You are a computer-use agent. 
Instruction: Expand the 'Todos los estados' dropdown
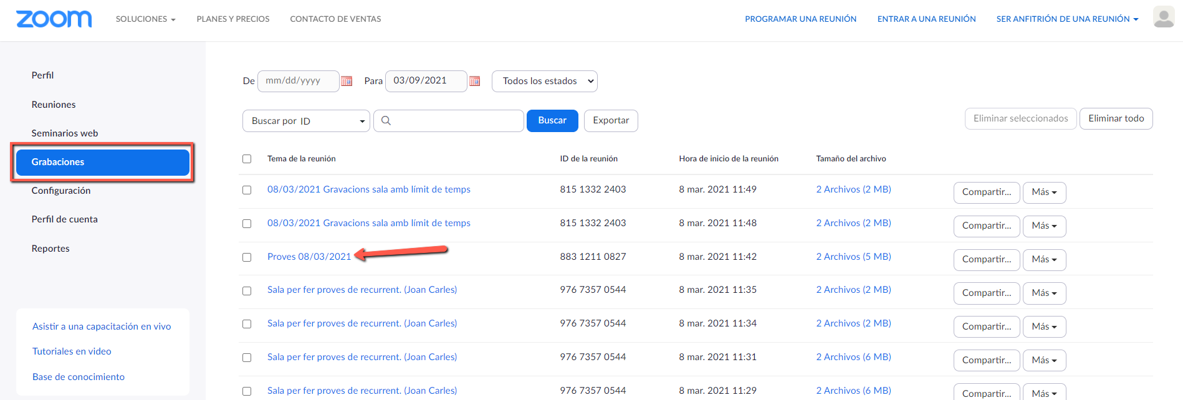click(x=544, y=81)
